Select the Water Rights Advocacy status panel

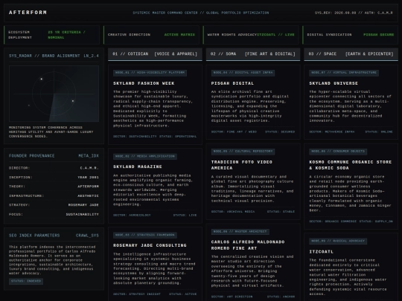[251, 35]
